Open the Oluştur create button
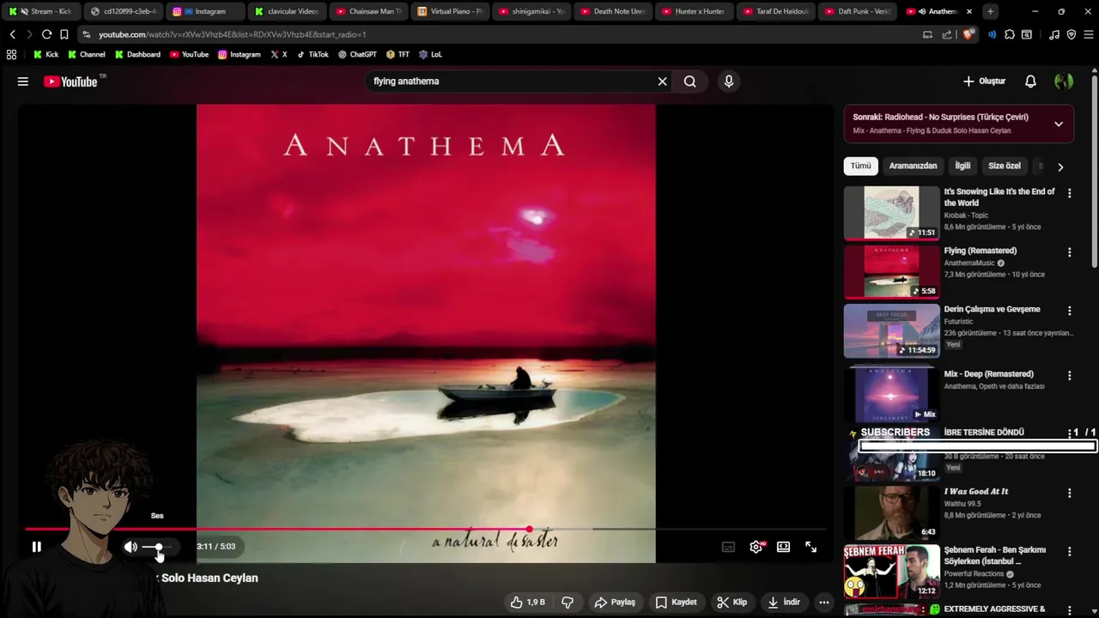This screenshot has height=618, width=1099. (984, 82)
